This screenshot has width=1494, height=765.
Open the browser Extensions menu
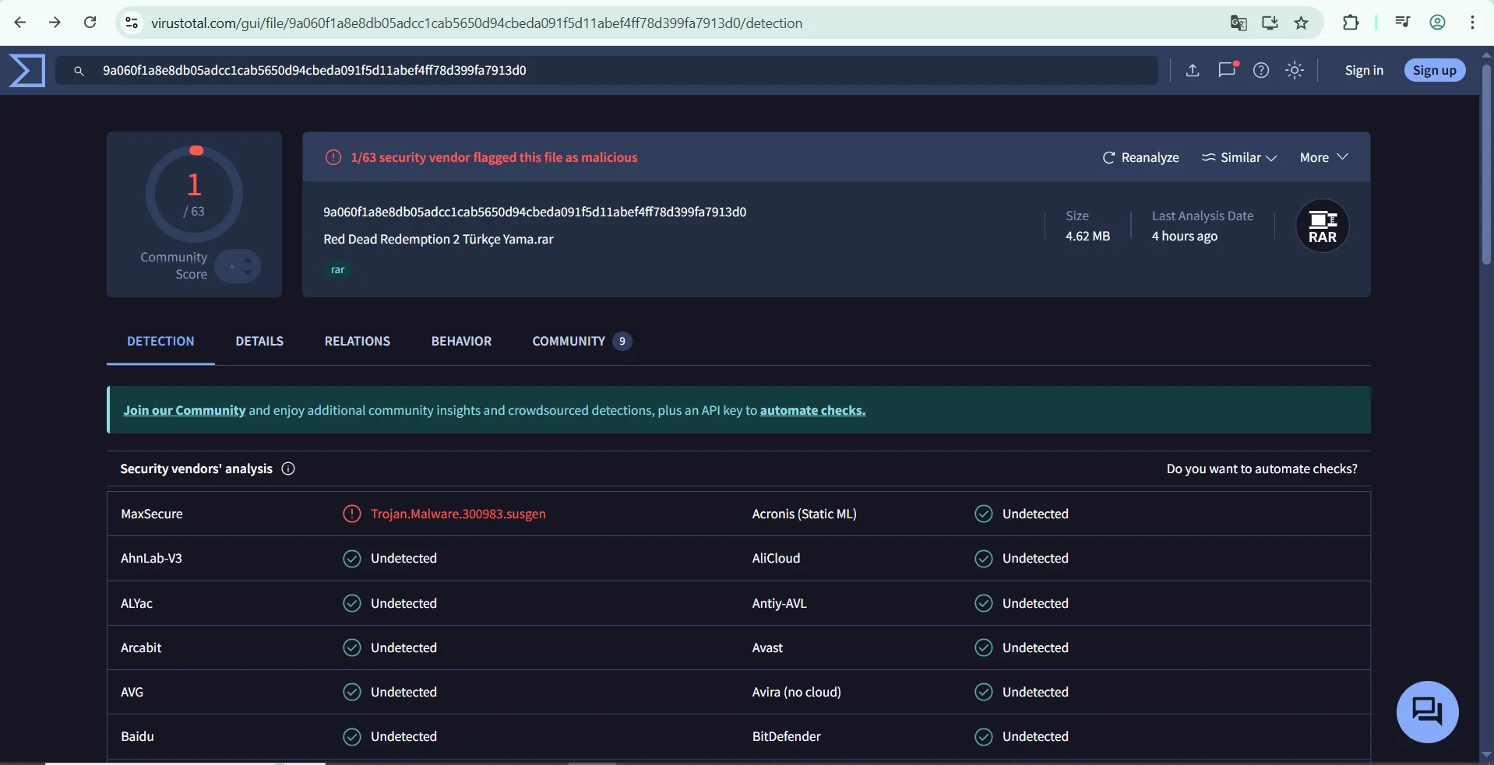1351,23
